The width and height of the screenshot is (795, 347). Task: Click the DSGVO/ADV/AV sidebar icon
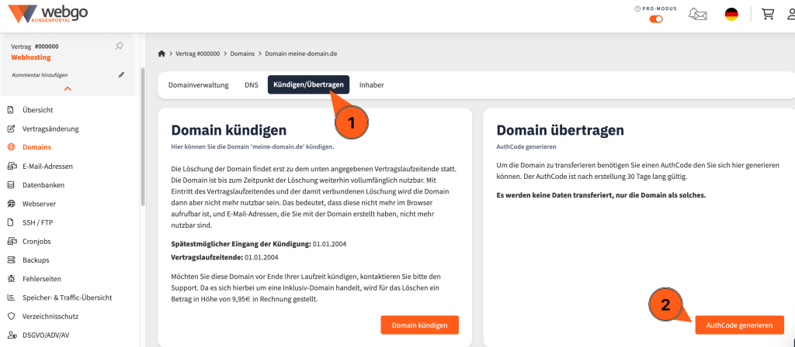point(11,335)
